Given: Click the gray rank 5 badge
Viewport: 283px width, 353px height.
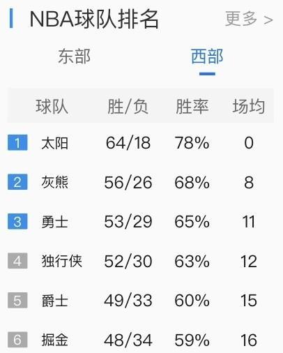Looking at the screenshot, I should (x=17, y=300).
